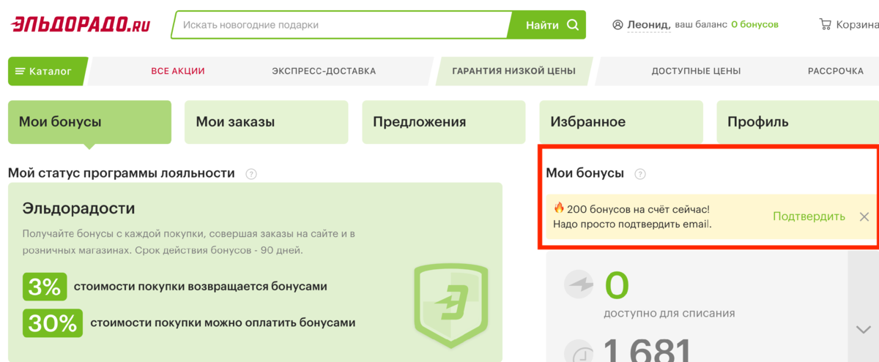The image size is (879, 362).
Task: Open the Предложения tab
Action: coord(444,122)
